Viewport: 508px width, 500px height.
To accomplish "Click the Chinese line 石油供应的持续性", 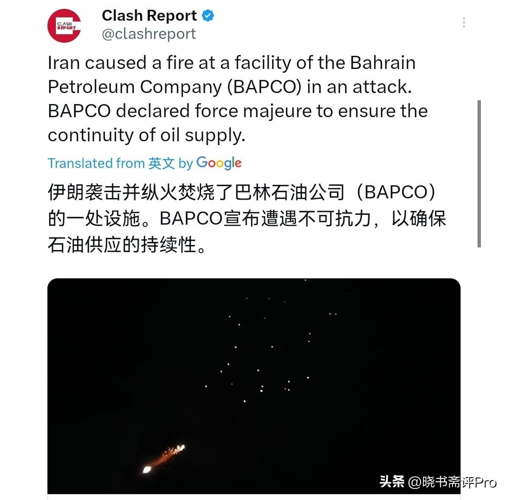I will click(127, 245).
